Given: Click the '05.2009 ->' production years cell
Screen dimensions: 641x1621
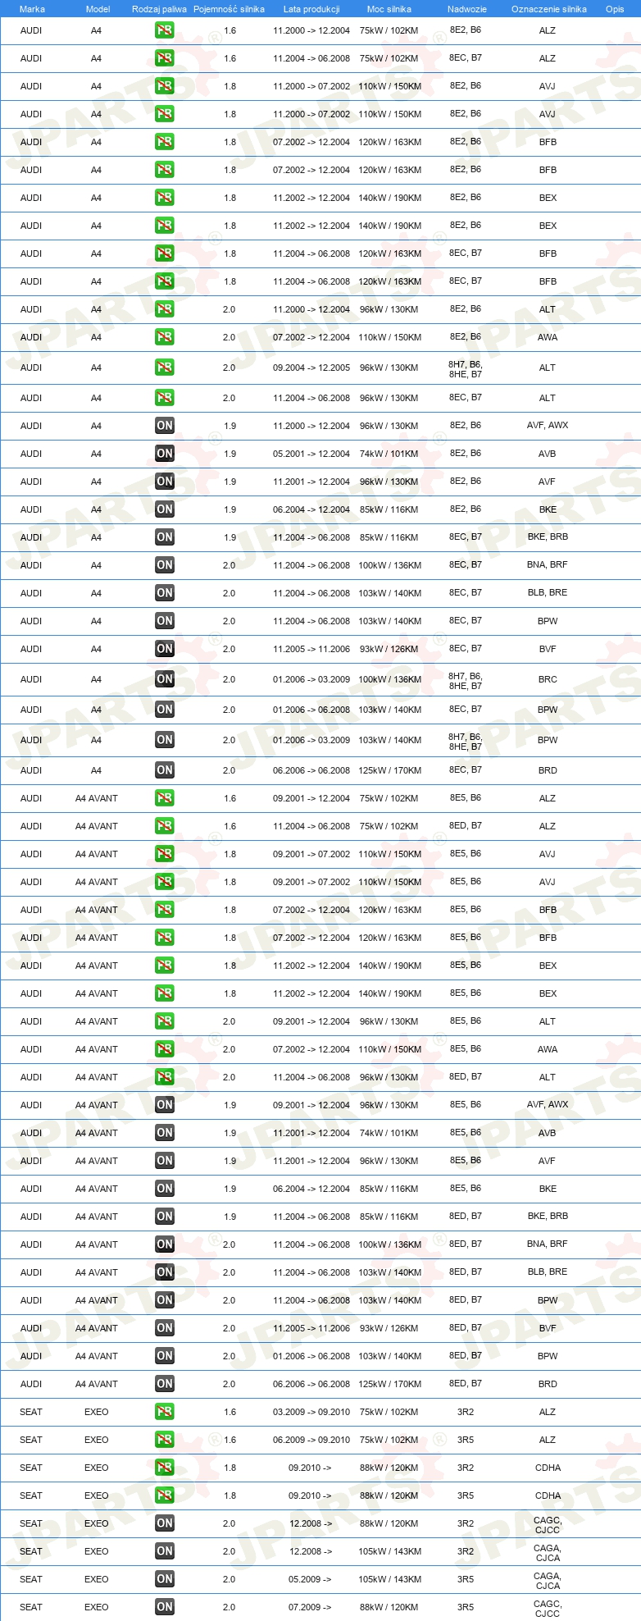Looking at the screenshot, I should [x=310, y=1579].
